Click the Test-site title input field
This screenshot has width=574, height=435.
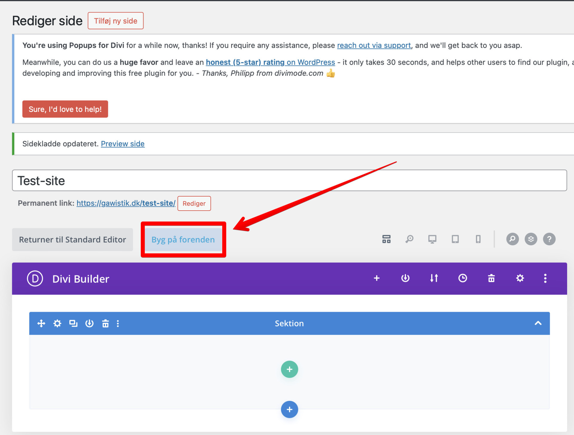(x=289, y=180)
